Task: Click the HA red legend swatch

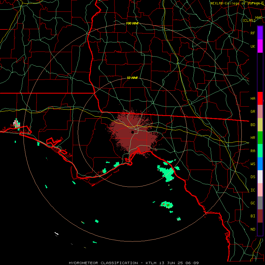Action: pos(260,98)
